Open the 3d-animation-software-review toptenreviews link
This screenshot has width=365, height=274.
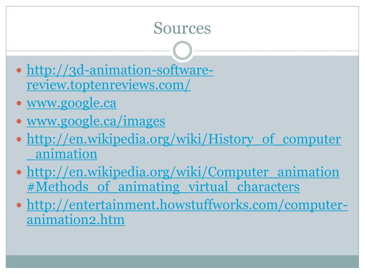120,77
